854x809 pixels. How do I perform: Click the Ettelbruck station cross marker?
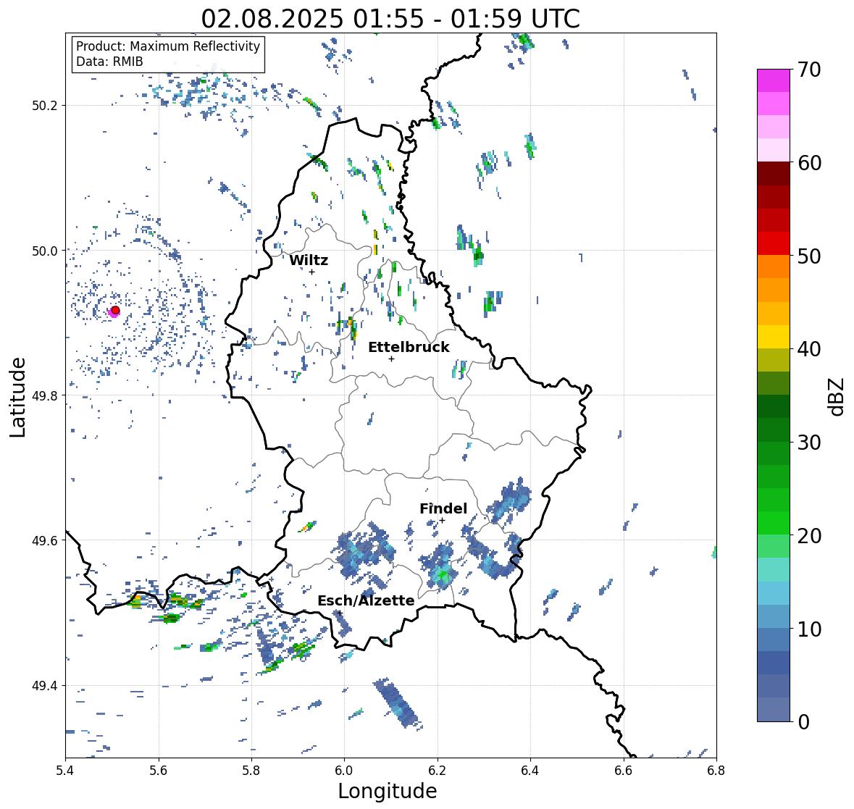(x=391, y=359)
